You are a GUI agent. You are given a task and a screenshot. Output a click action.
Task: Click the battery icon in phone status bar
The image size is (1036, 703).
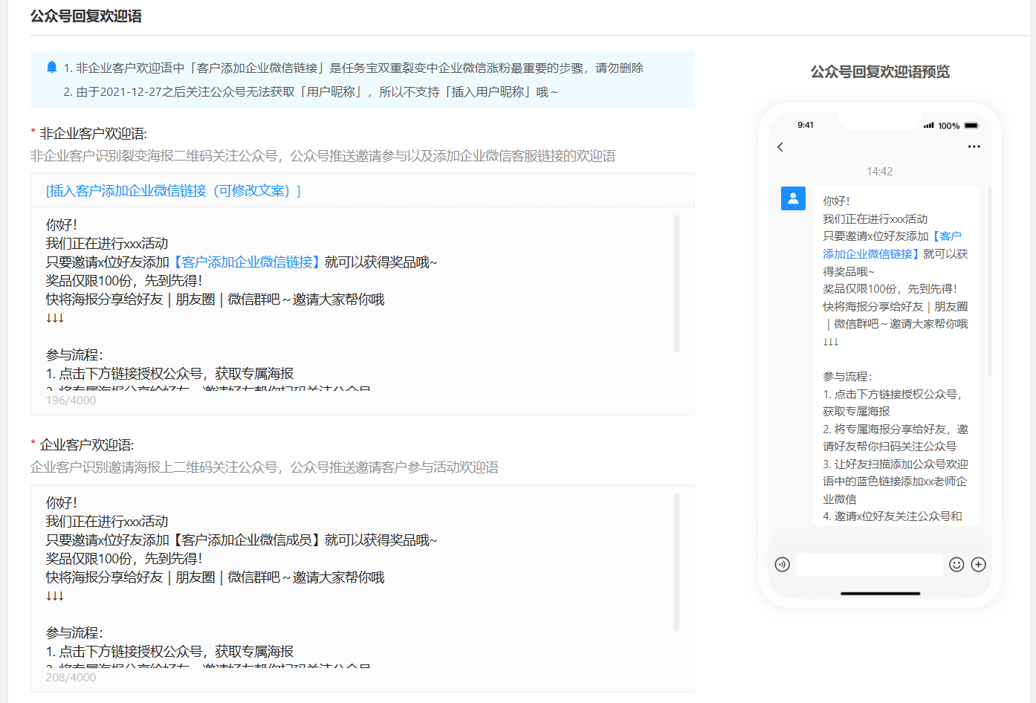971,126
